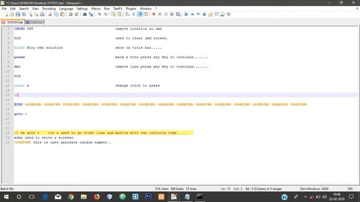Toggle the highlighted Indent Guide button

139,15
